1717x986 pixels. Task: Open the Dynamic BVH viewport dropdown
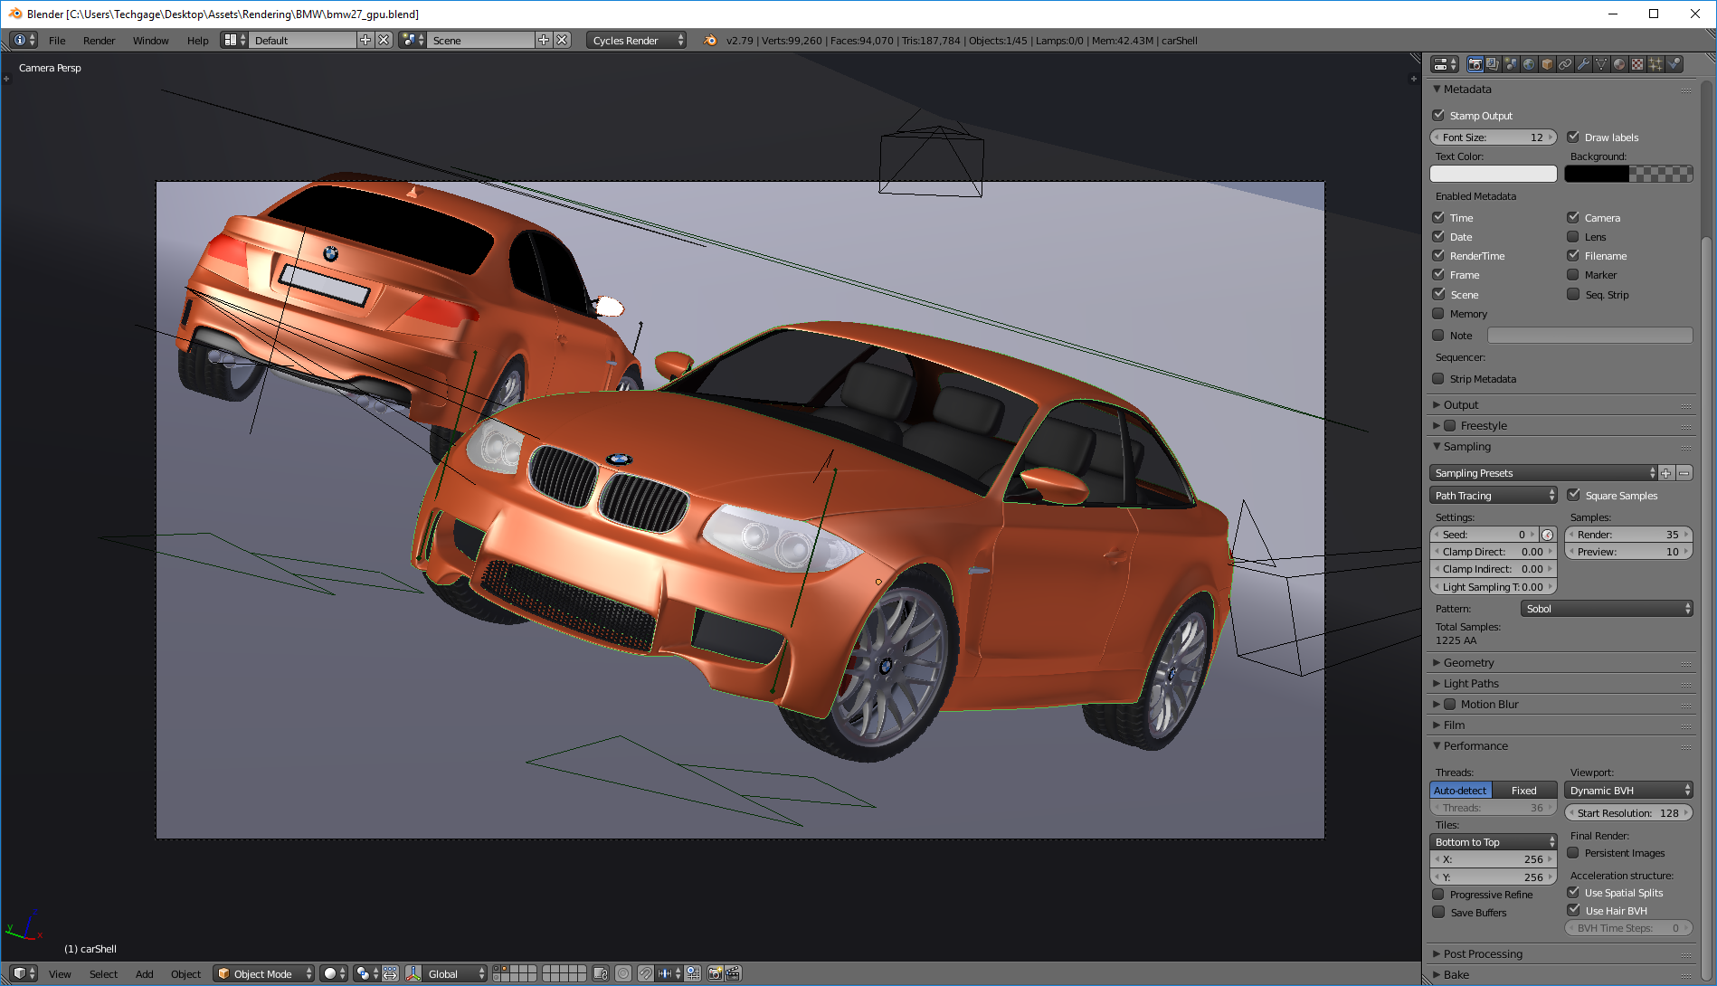point(1628,790)
